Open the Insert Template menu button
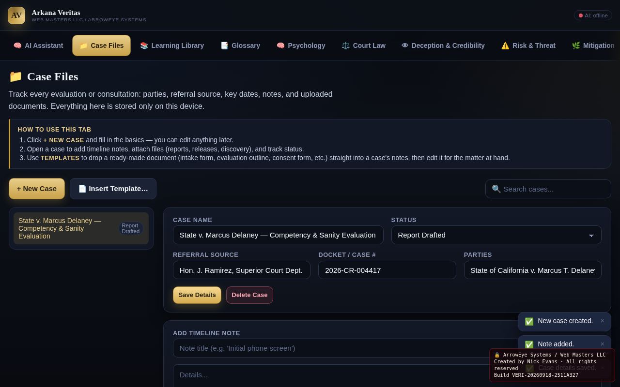The width and height of the screenshot is (620, 387). pyautogui.click(x=113, y=189)
